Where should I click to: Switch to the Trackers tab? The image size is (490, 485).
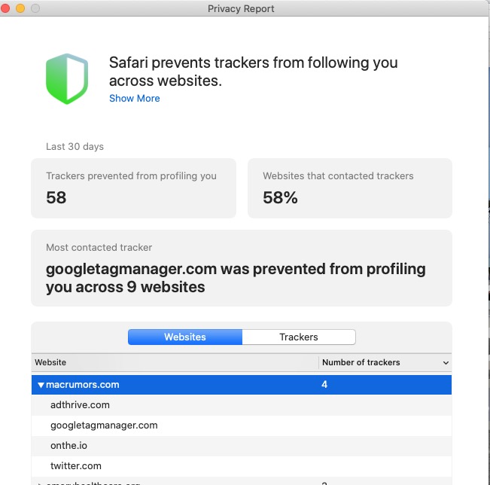click(x=299, y=337)
